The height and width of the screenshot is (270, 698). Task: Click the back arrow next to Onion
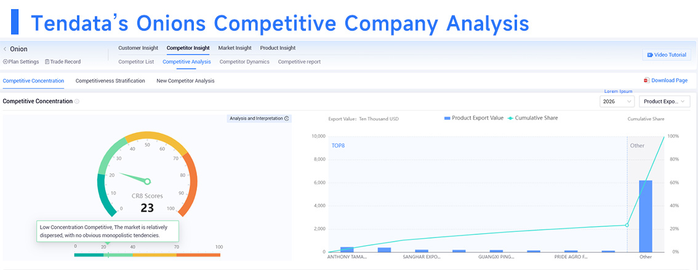tap(5, 49)
